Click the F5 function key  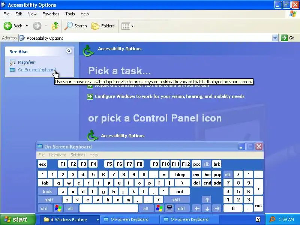click(x=109, y=164)
